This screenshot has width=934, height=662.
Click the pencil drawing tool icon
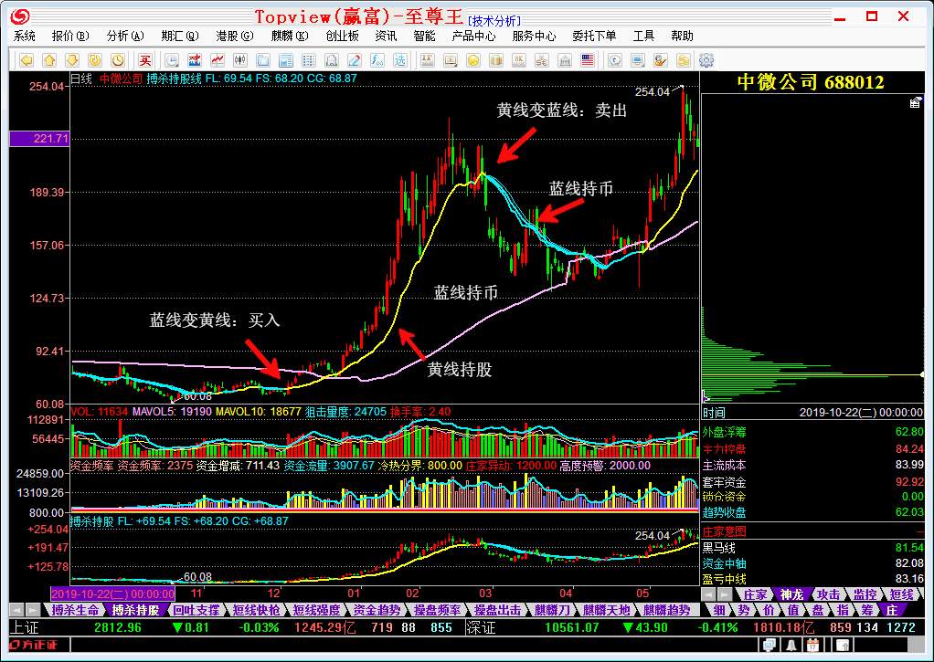pos(355,60)
